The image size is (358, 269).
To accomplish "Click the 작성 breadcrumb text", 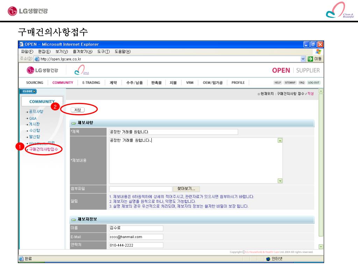I will [310, 94].
